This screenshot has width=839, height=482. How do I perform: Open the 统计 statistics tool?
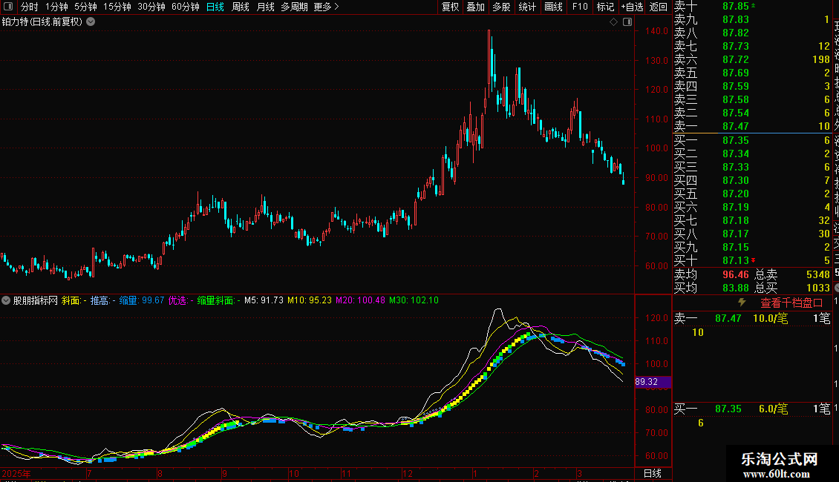pos(527,7)
